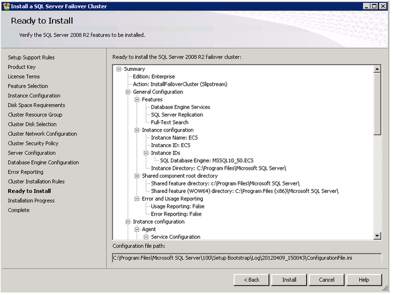This screenshot has width=393, height=295.
Task: Open Help for this setup page
Action: pyautogui.click(x=364, y=280)
